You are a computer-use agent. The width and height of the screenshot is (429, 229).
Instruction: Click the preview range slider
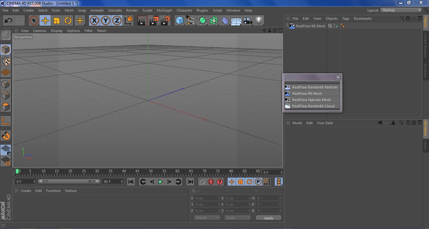(x=69, y=181)
